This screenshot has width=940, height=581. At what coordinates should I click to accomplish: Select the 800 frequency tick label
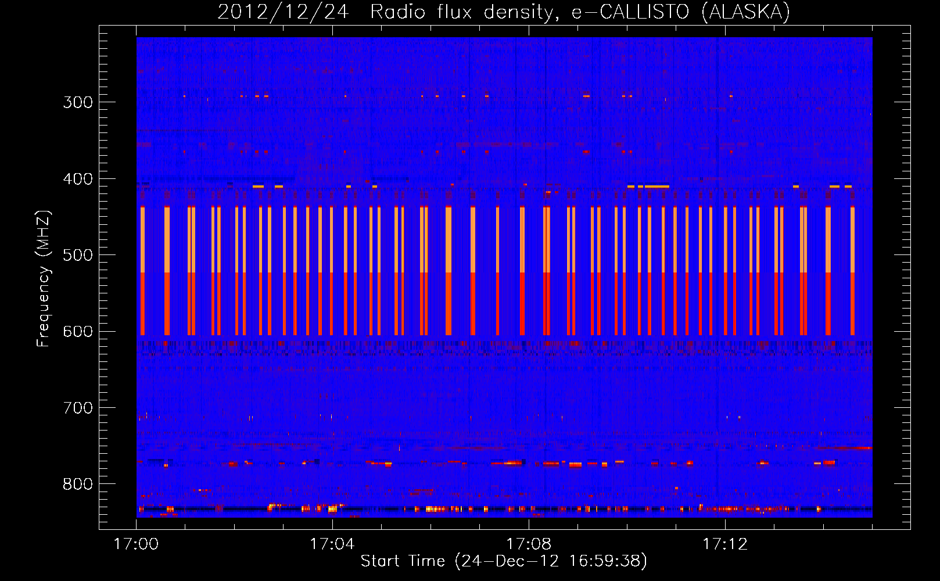(78, 485)
